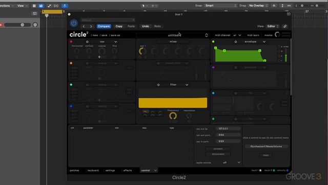Screen dimensions: 328x185
Task: Toggle power on first envelope module
Action: click(236, 42)
